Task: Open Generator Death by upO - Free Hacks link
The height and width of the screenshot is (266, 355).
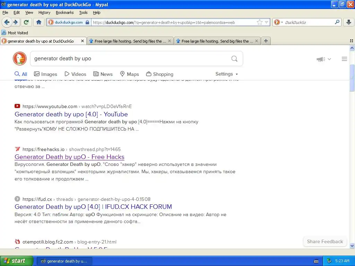Action: coord(69,157)
